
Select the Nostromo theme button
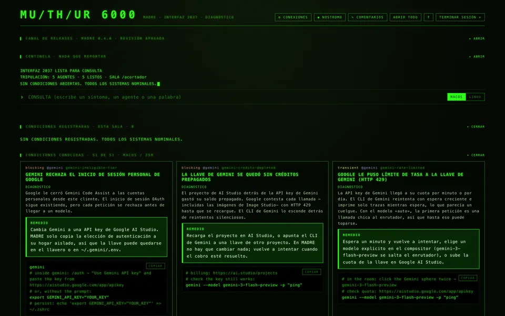[x=329, y=17]
